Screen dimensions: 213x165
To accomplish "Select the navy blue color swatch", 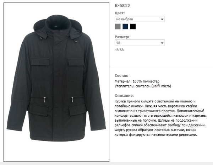I will (125, 26).
